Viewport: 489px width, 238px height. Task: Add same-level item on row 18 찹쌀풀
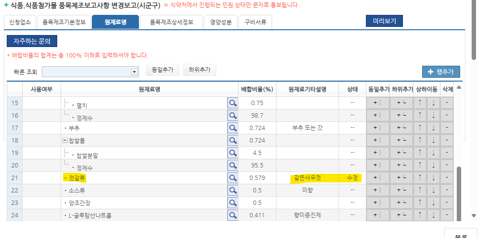pos(377,140)
